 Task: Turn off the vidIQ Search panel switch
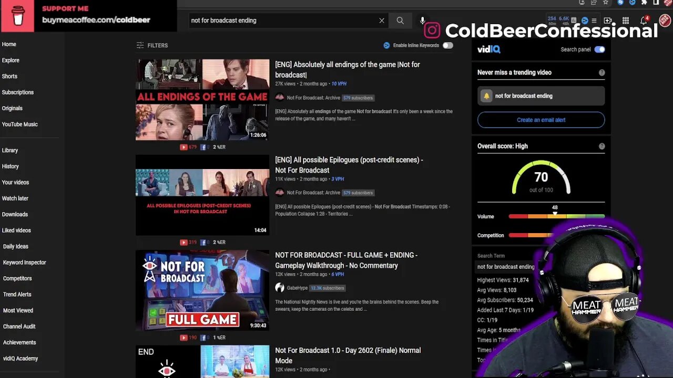[599, 49]
